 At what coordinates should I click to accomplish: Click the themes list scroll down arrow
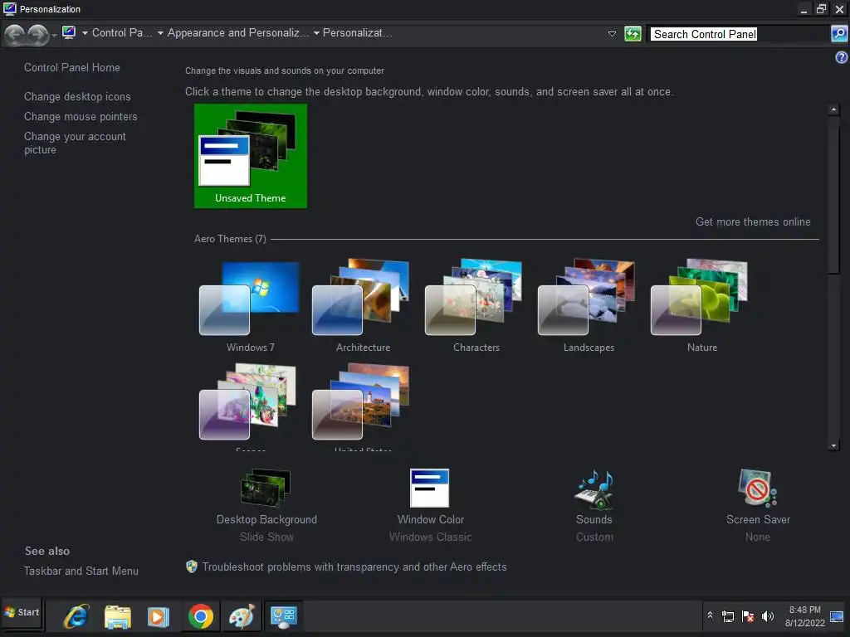pyautogui.click(x=833, y=445)
